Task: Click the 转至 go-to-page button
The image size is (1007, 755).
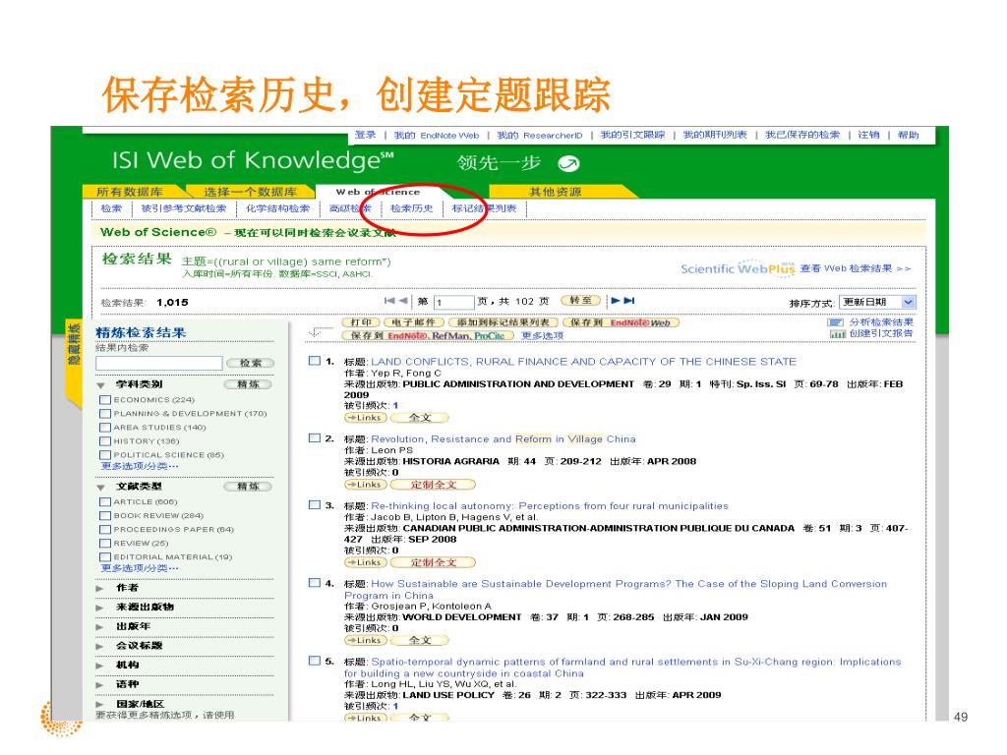Action: 580,301
